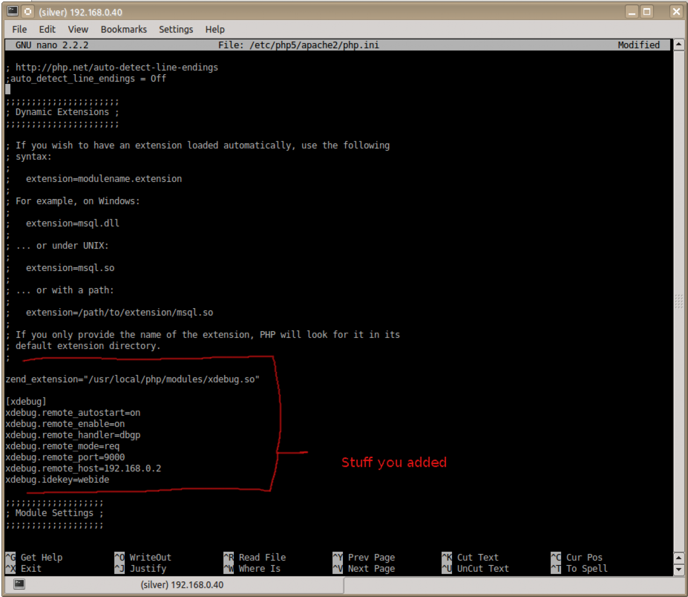Click the '; Dynamic Extensions ;' heading line
The width and height of the screenshot is (688, 597).
62,112
